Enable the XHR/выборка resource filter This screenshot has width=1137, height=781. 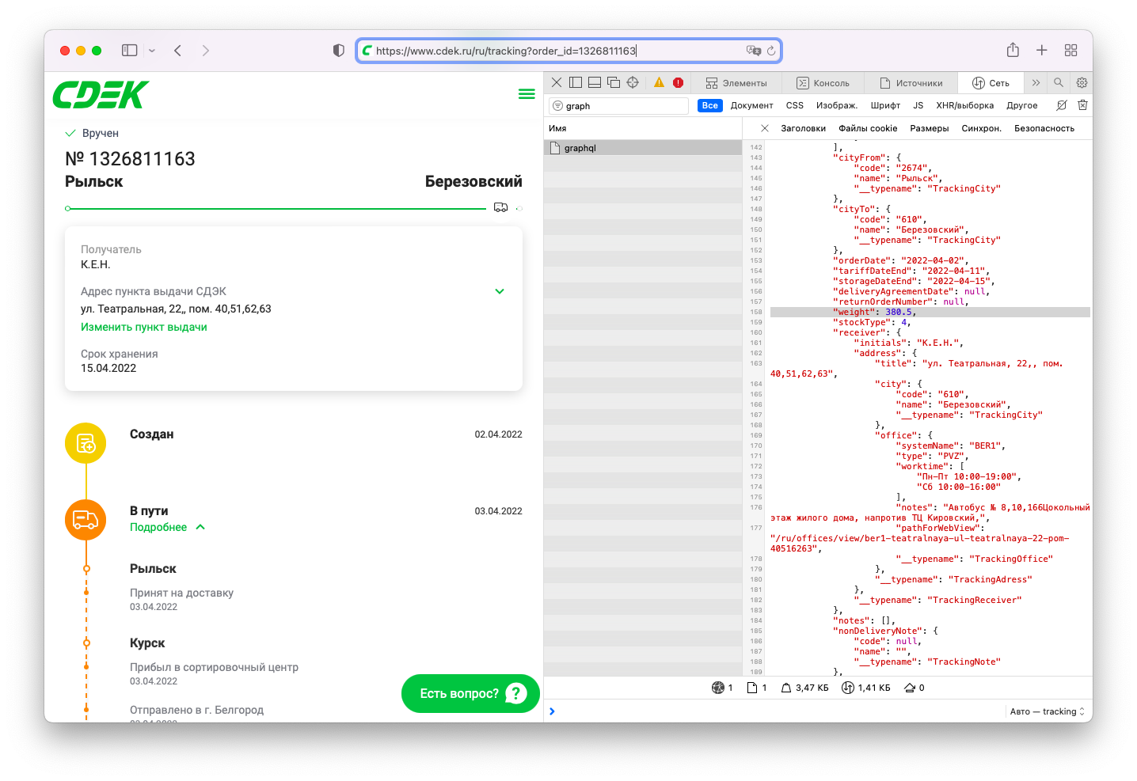[964, 105]
